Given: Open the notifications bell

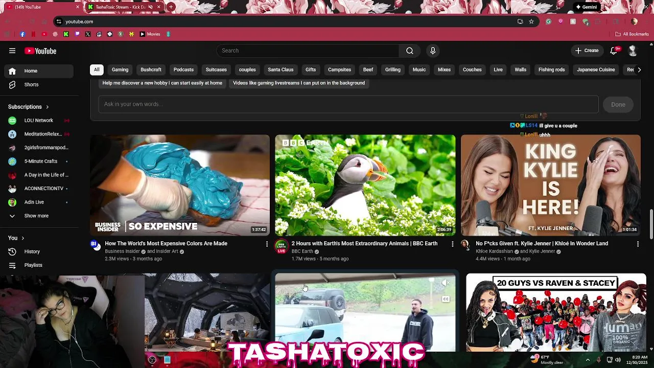Looking at the screenshot, I should 615,51.
